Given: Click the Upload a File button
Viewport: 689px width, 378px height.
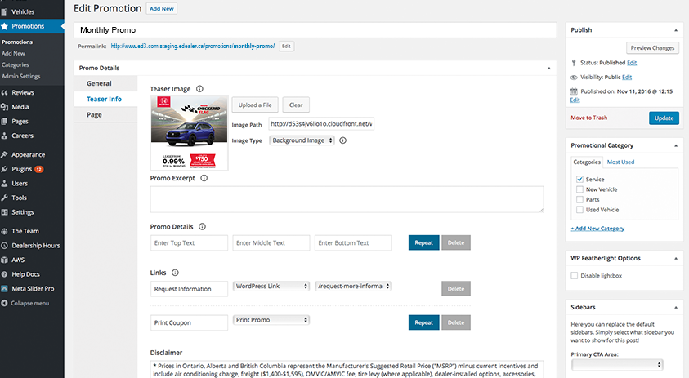Looking at the screenshot, I should coord(255,105).
